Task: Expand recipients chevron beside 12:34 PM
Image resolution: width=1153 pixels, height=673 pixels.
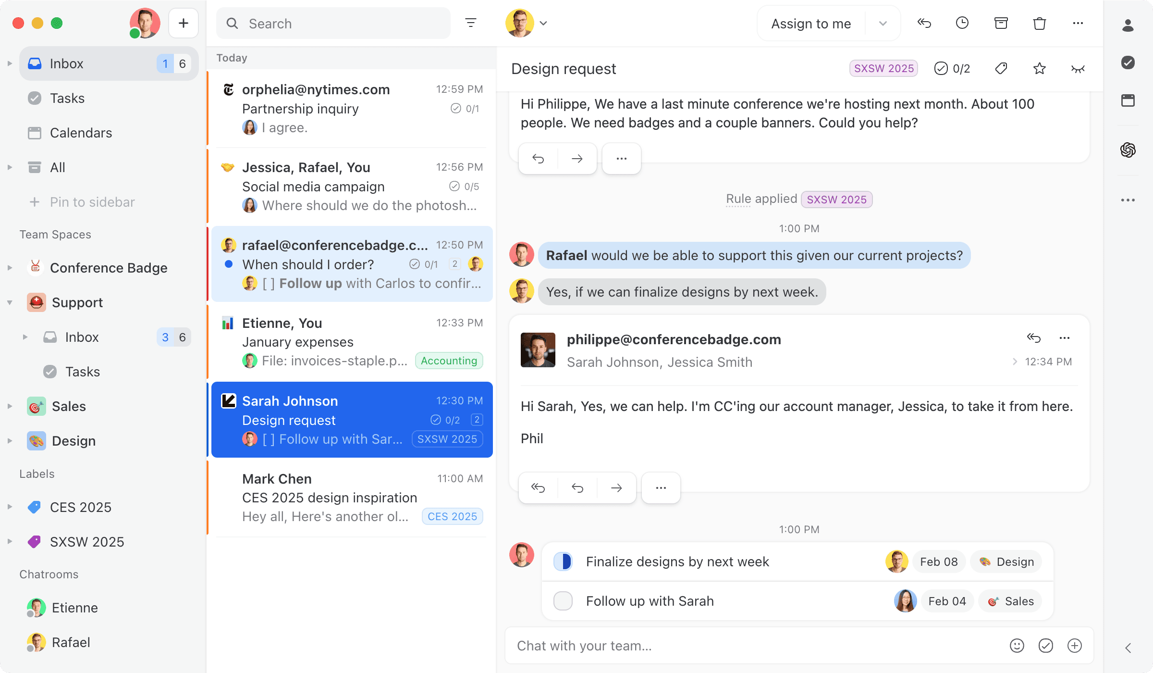Action: pyautogui.click(x=1015, y=361)
